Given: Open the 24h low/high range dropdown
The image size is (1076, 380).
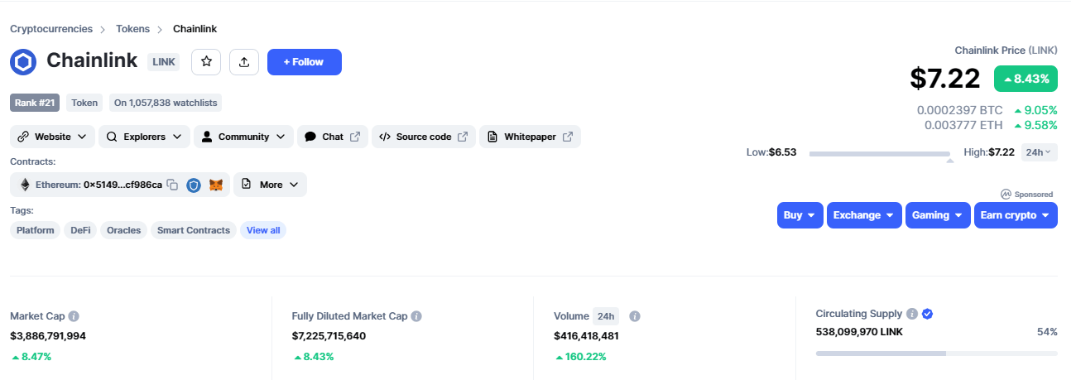Looking at the screenshot, I should click(1038, 152).
